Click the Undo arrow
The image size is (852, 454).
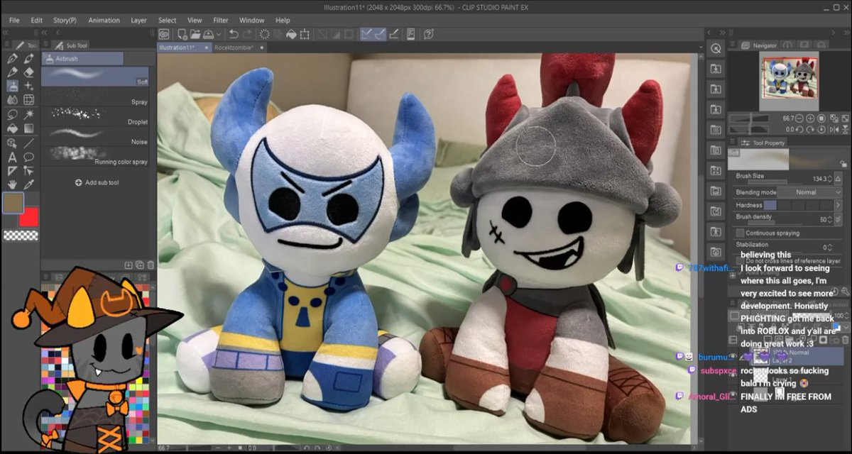(234, 33)
